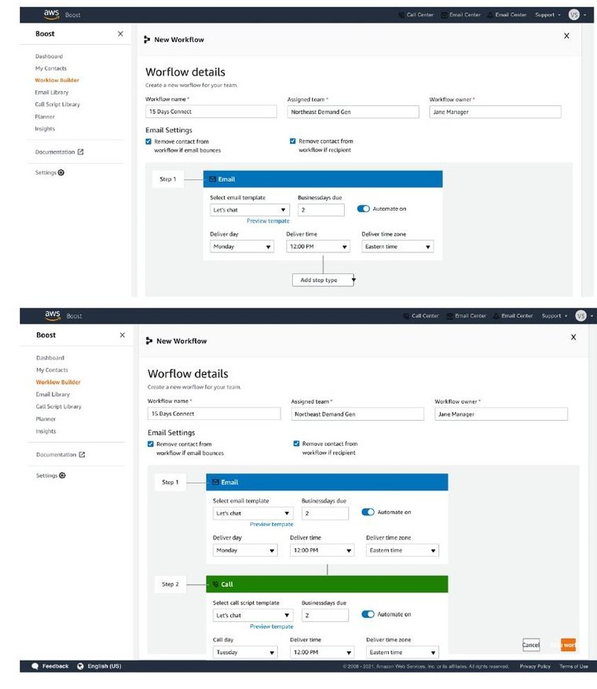Click the Feedback speech bubble icon
Image resolution: width=597 pixels, height=689 pixels.
(35, 666)
